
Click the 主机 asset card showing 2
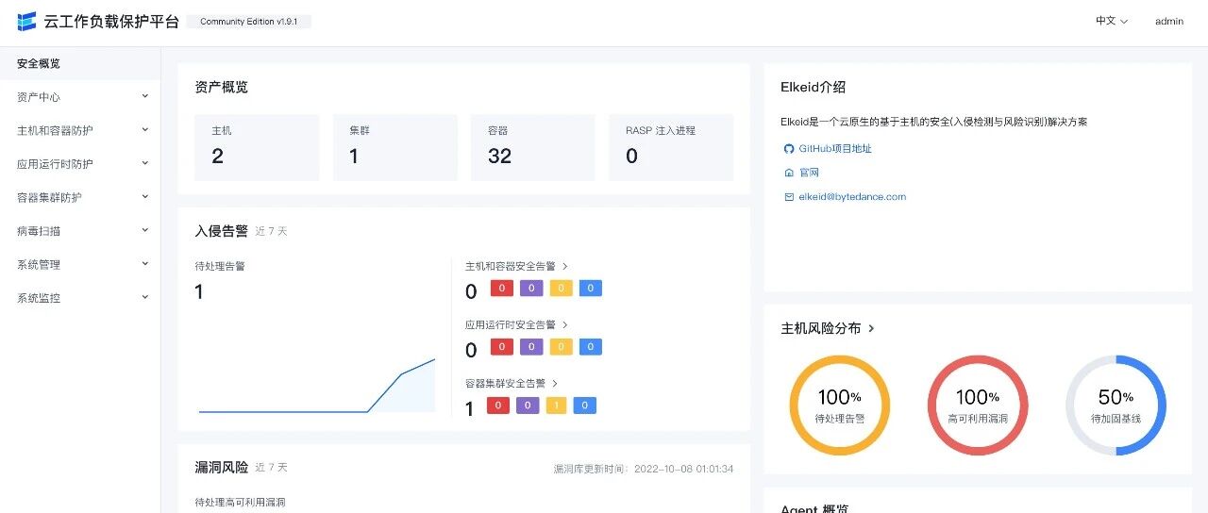(257, 147)
